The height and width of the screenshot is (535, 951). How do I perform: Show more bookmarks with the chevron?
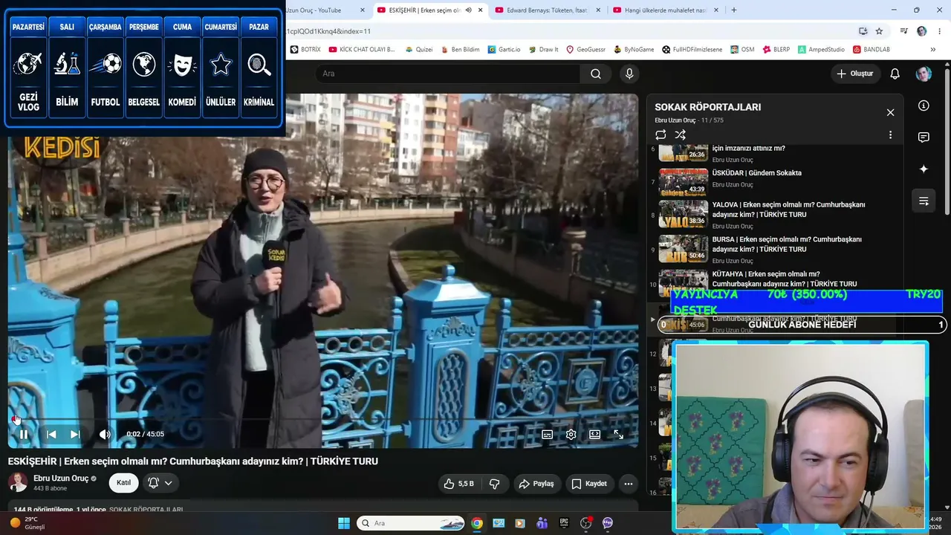[933, 50]
